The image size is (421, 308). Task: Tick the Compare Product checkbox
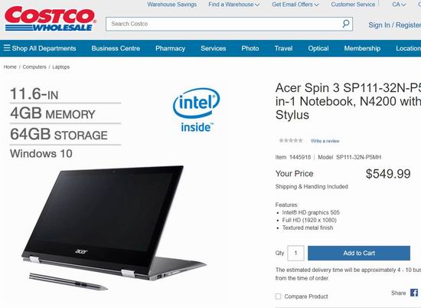278,297
